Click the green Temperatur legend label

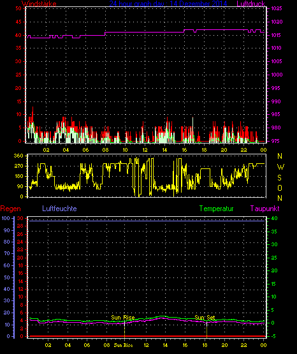pos(216,209)
